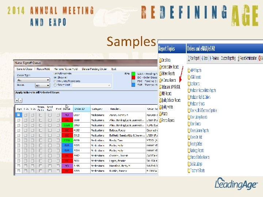Viewport: 263px width, 197px height.
Task: Open the Administrative Reports folder icon
Action: coord(160,67)
